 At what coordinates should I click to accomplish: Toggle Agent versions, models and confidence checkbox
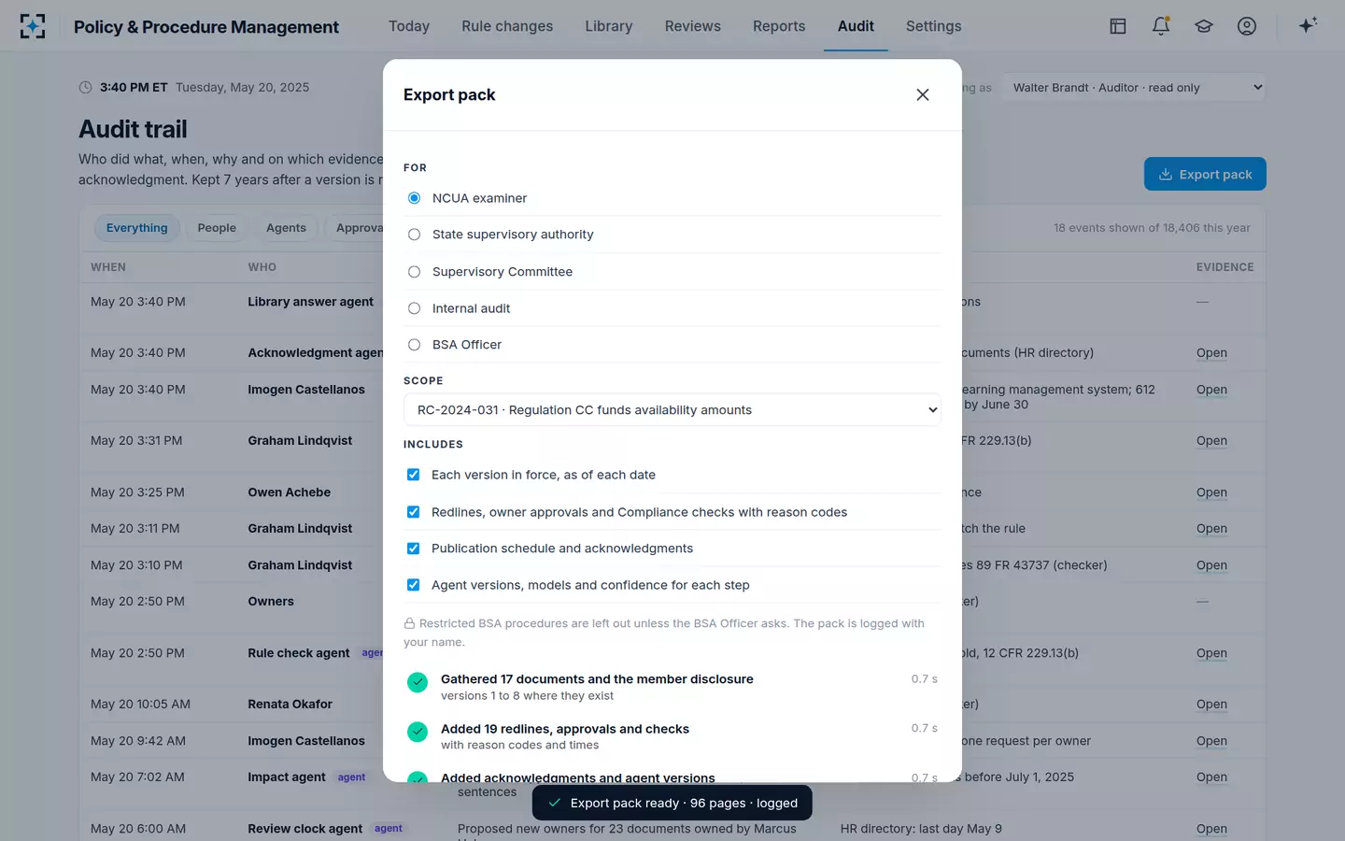413,585
